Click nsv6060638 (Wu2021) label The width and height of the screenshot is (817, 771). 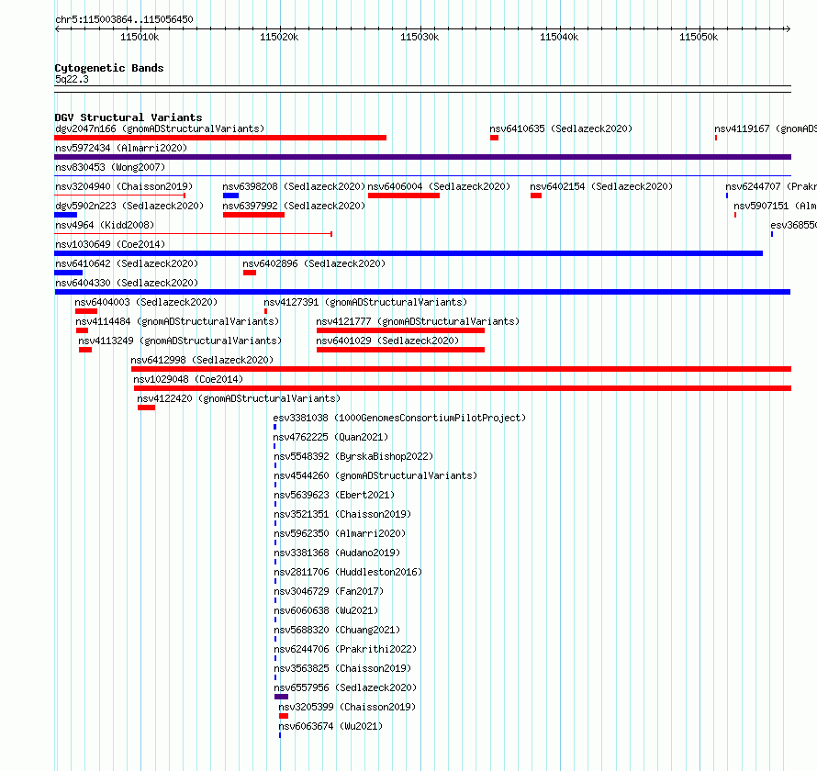[326, 610]
